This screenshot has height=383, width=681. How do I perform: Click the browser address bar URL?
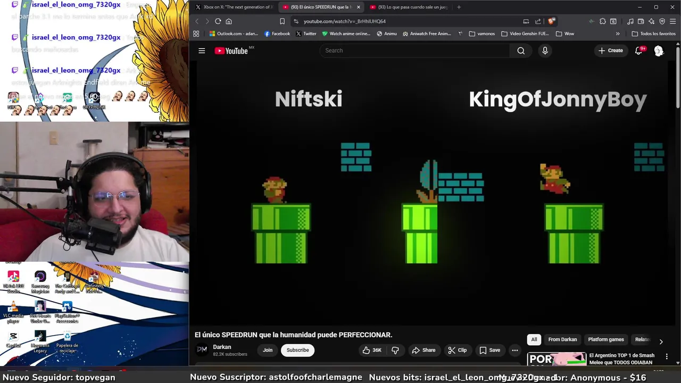(x=345, y=21)
